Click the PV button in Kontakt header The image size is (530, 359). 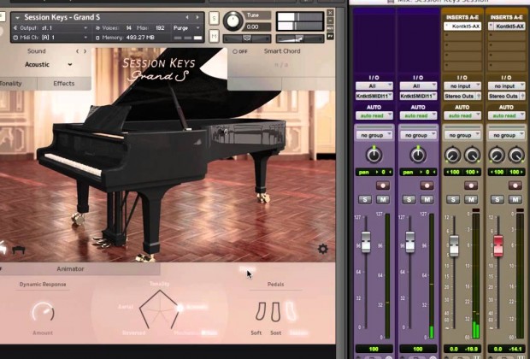[330, 36]
